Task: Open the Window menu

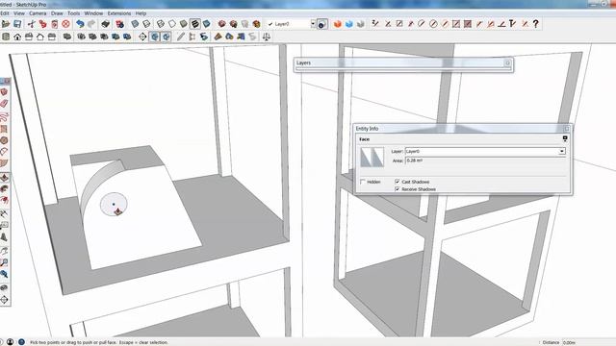Action: click(93, 13)
